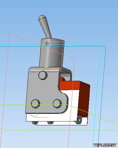Click the rounded tip of the lever
The width and height of the screenshot is (118, 148).
point(42,17)
